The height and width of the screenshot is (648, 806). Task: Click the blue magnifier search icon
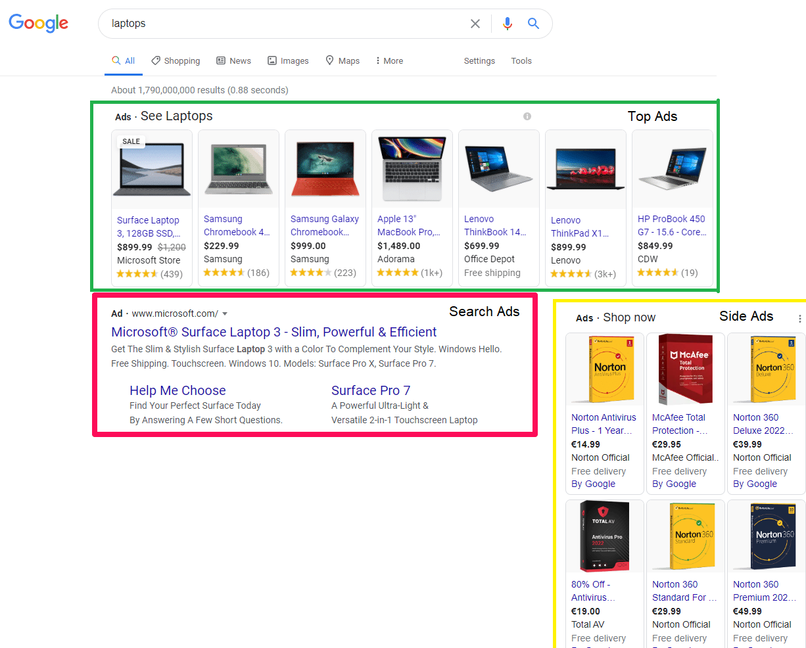coord(533,24)
